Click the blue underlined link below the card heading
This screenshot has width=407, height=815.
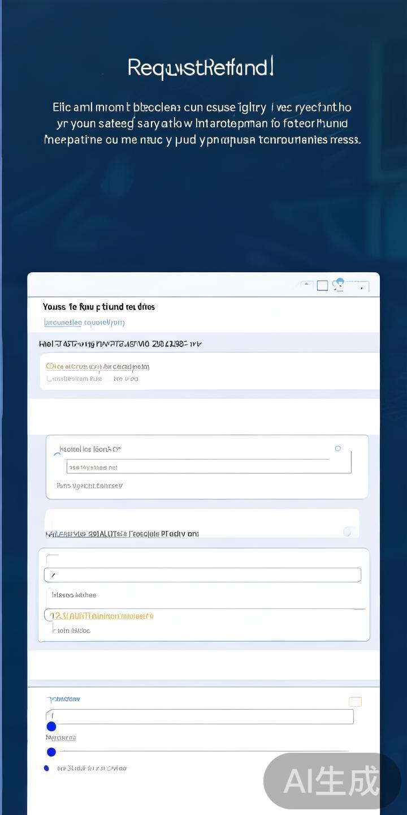tap(84, 323)
